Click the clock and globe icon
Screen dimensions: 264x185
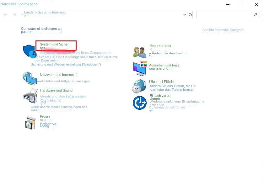point(139,86)
